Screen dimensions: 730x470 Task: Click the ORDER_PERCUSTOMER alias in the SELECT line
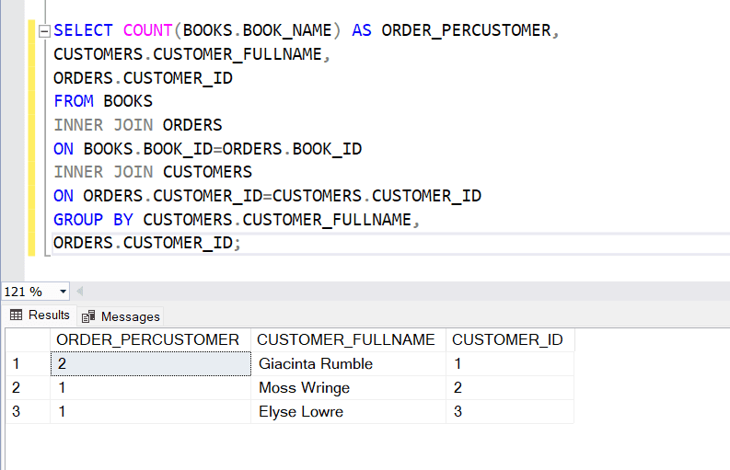pyautogui.click(x=466, y=30)
